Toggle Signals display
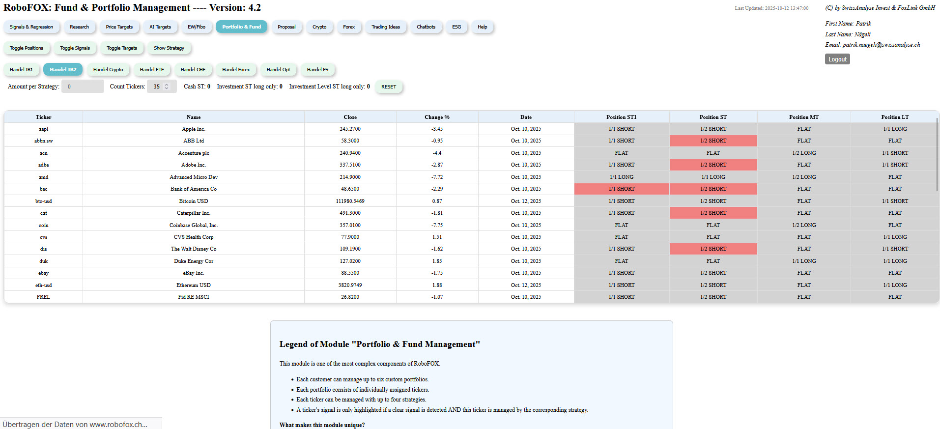This screenshot has width=940, height=429. tap(75, 48)
